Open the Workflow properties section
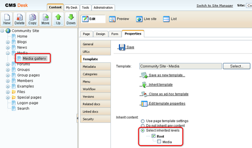 click(95, 89)
